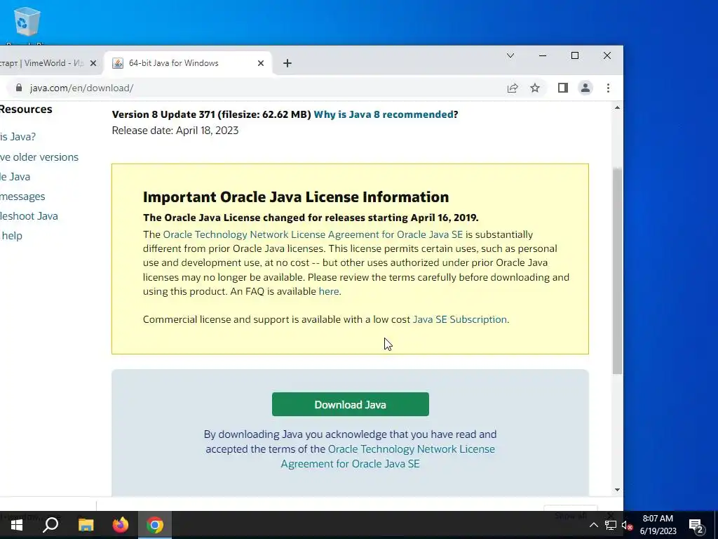Viewport: 718px width, 539px height.
Task: Launch Firefox from the taskbar
Action: coord(121,525)
